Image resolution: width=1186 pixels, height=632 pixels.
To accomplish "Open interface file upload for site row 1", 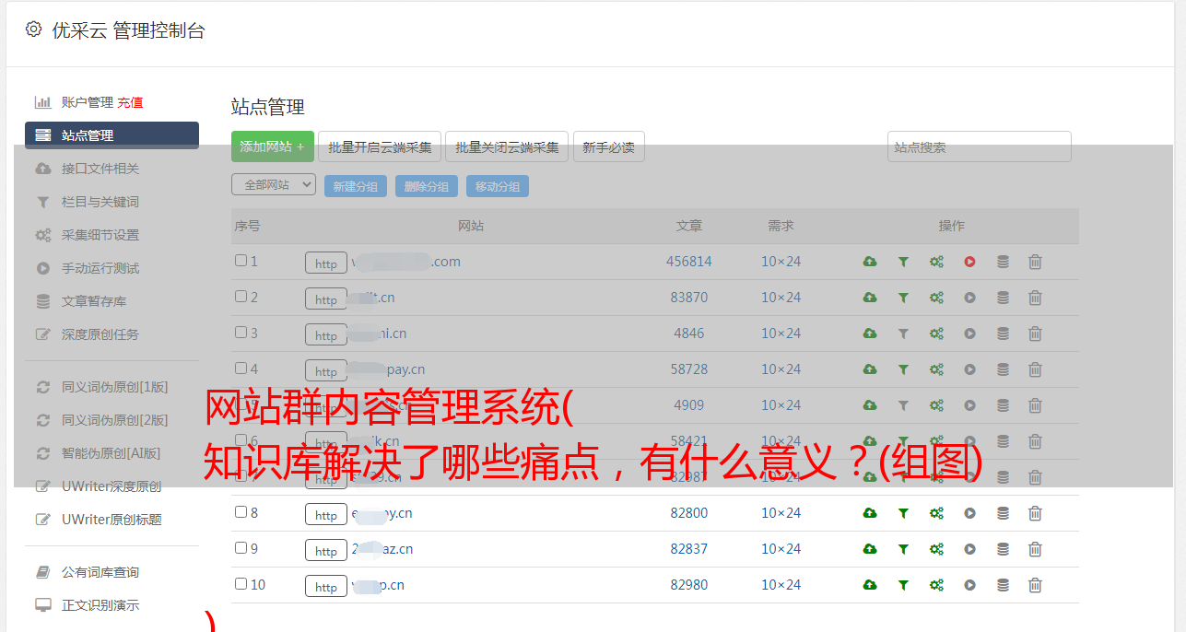I will (x=870, y=262).
